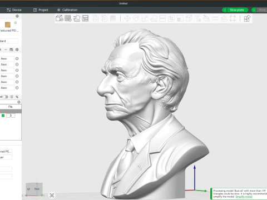Switch to the Calibration tab
The image size is (267, 200).
67,10
